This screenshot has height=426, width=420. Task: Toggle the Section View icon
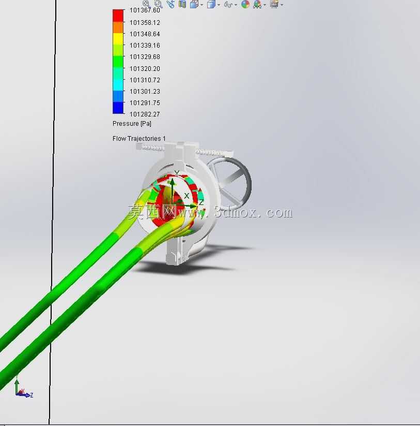(x=182, y=4)
